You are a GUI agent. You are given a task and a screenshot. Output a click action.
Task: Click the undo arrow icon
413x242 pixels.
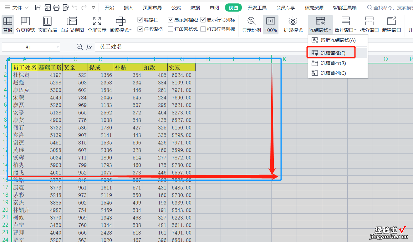click(x=75, y=8)
